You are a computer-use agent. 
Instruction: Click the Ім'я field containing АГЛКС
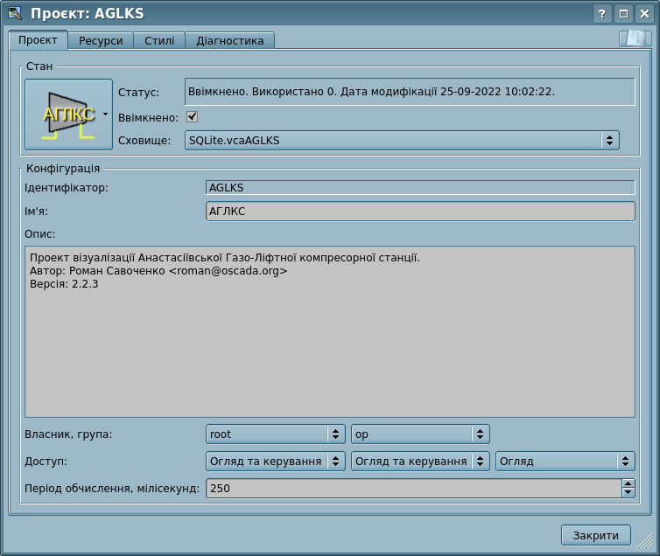pos(419,212)
